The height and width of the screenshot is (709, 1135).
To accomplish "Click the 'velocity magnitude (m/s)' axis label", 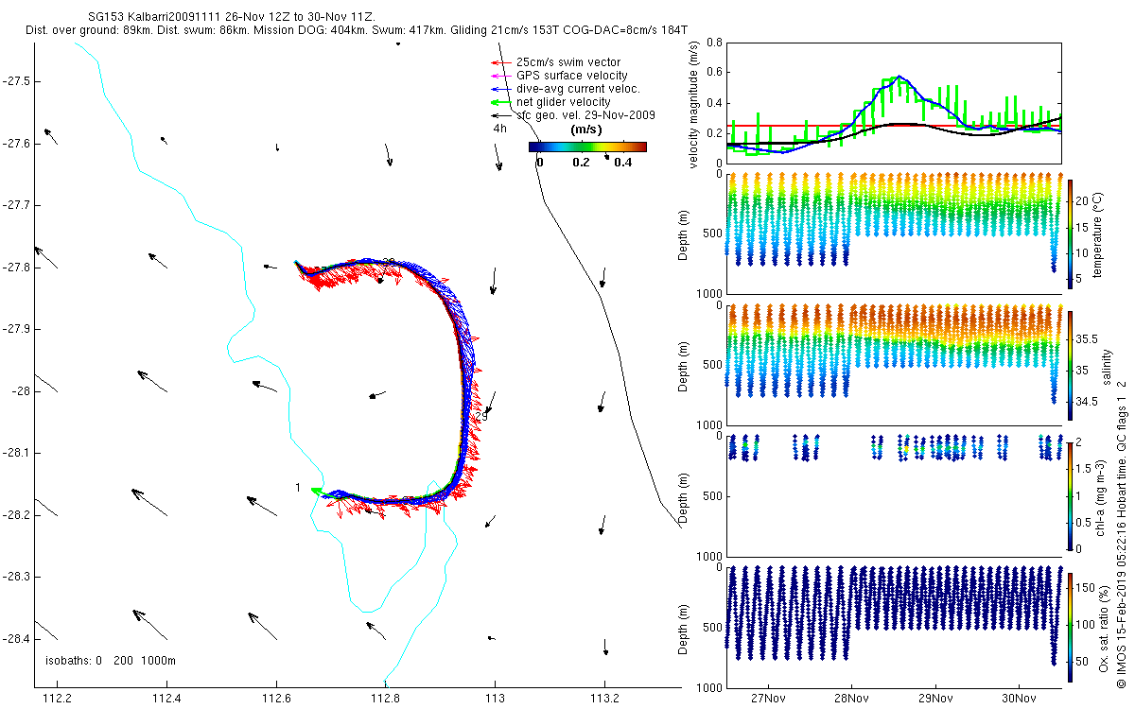I will point(694,105).
